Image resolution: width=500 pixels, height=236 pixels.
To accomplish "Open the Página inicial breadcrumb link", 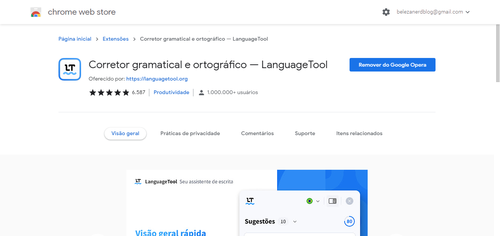I will pyautogui.click(x=75, y=39).
